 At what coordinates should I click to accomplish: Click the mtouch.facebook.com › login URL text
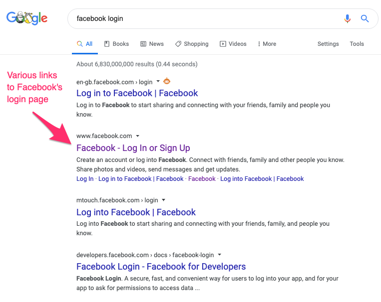coord(117,200)
